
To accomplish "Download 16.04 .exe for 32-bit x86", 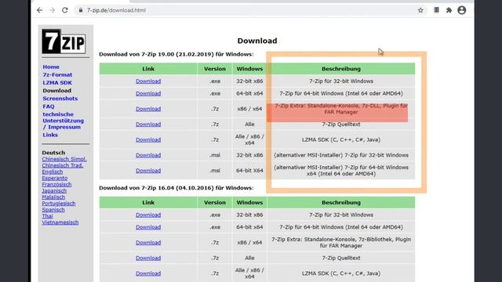I will point(148,215).
